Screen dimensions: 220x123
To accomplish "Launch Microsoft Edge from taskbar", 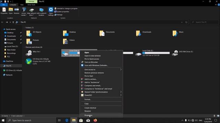I will (x=67, y=120).
